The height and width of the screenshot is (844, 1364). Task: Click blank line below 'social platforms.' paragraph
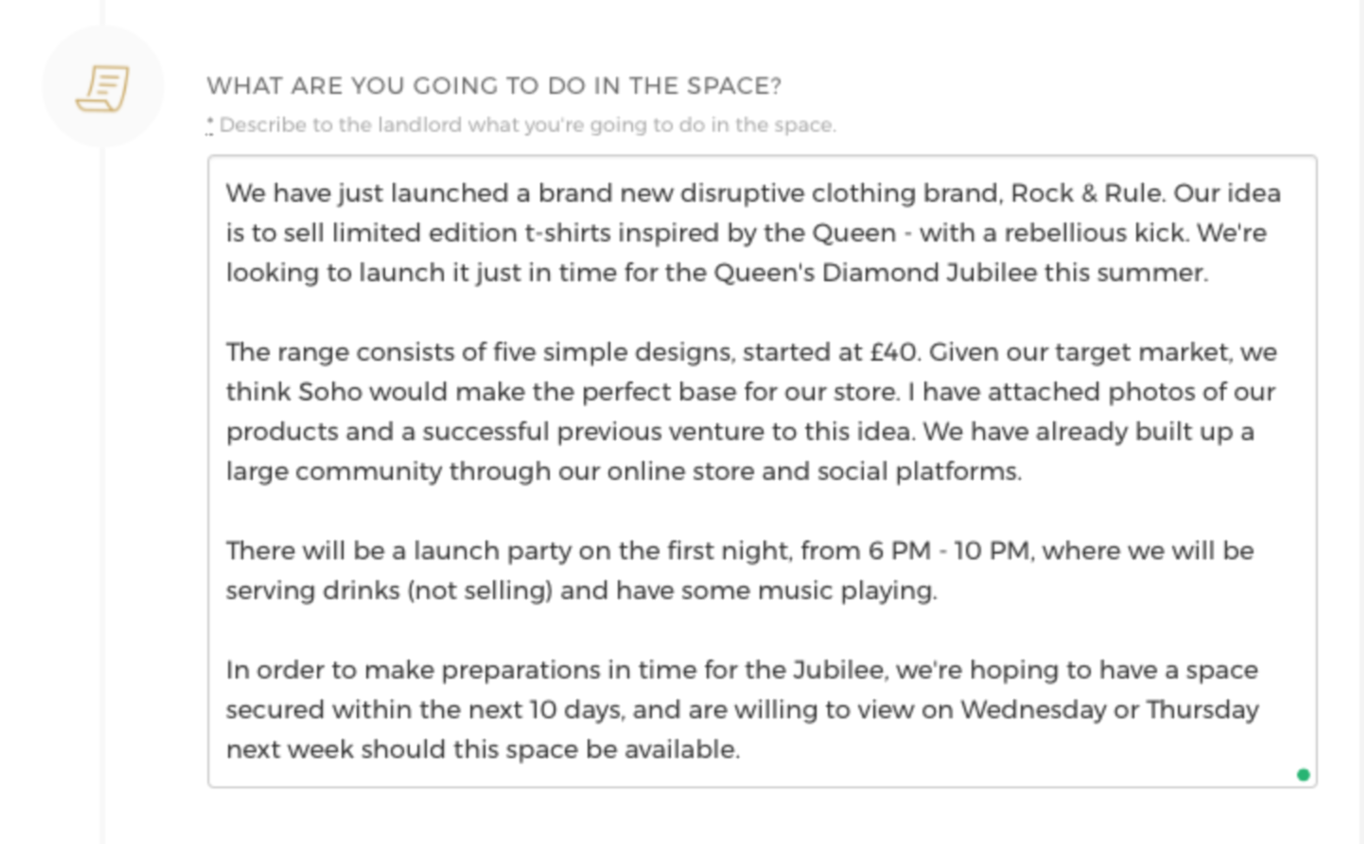coord(762,511)
